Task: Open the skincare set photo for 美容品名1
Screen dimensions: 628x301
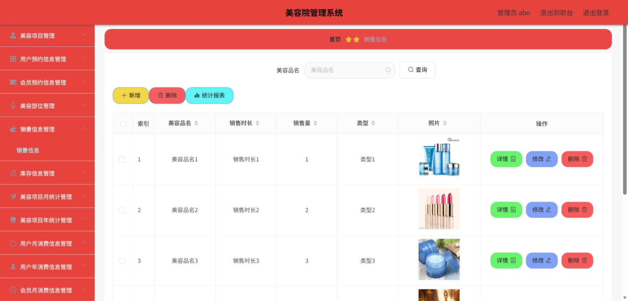Action: pyautogui.click(x=439, y=158)
